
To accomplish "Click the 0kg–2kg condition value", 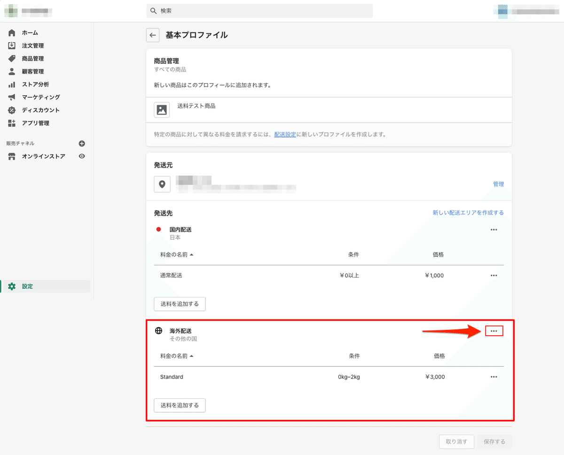I will click(x=349, y=377).
